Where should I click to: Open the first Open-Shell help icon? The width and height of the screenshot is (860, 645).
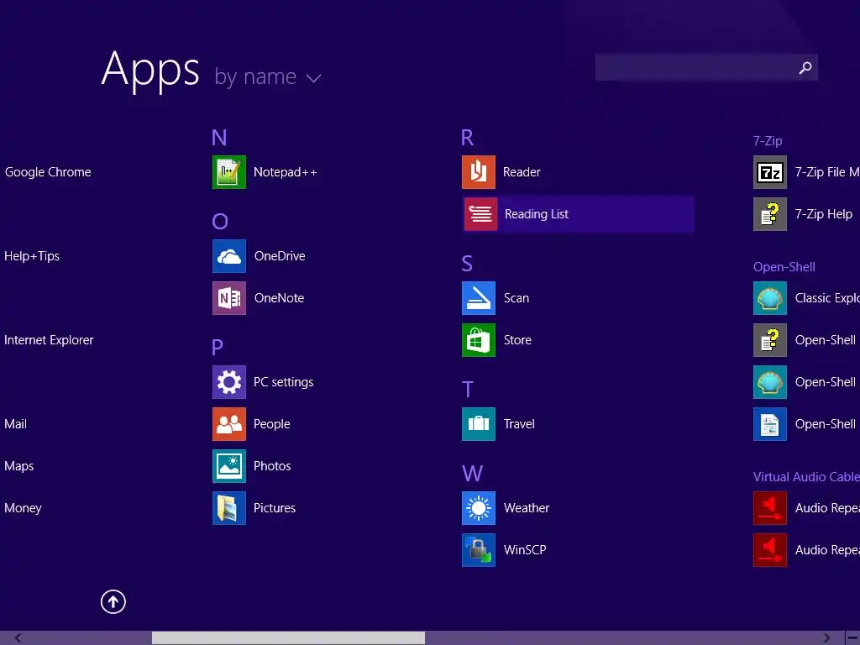[770, 340]
